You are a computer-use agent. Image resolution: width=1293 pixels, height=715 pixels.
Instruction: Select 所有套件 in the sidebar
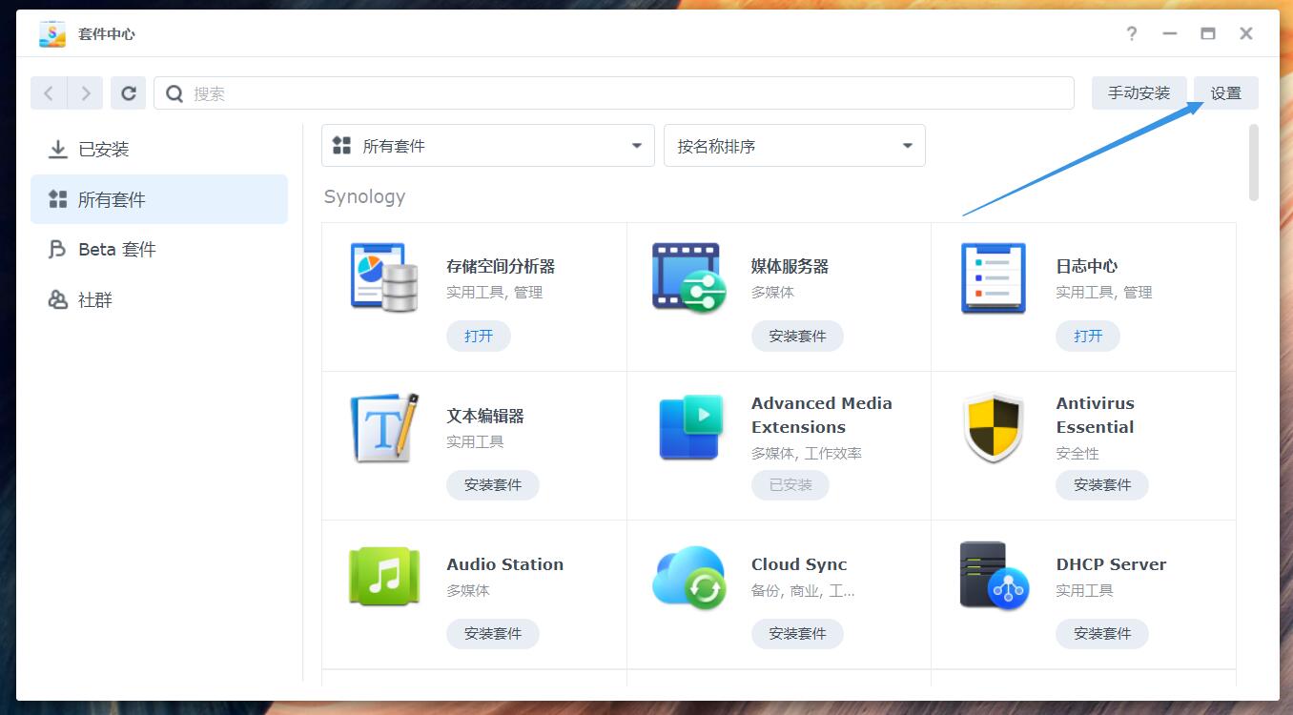(159, 199)
